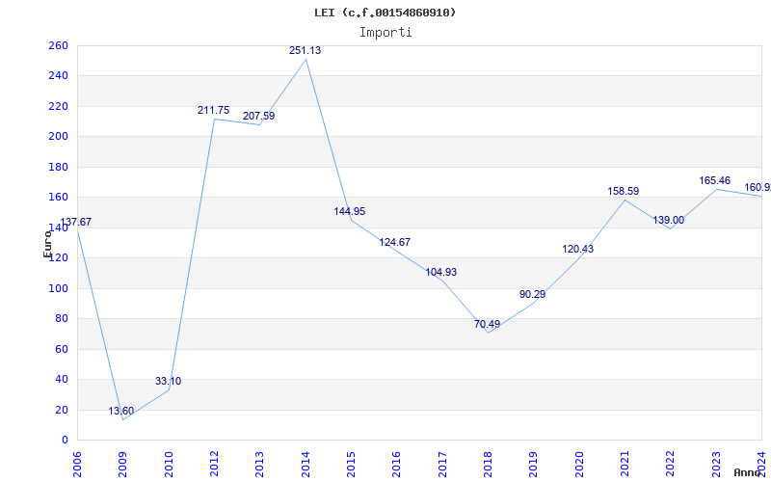
Task: Click the 0 y-axis tick label
Action: pos(65,440)
